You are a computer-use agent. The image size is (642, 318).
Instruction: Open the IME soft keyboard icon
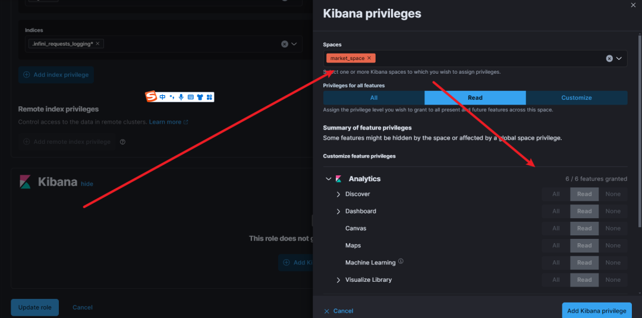point(190,97)
